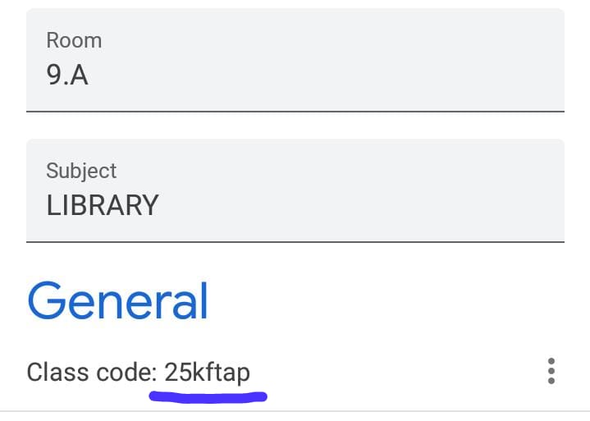The height and width of the screenshot is (421, 590).
Task: Click the top dot of the overflow icon
Action: click(x=551, y=361)
